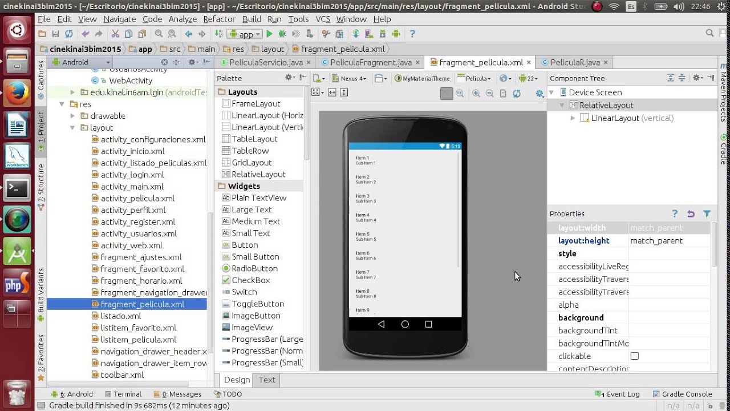The width and height of the screenshot is (730, 411).
Task: Show the Terminal tool window
Action: point(122,394)
